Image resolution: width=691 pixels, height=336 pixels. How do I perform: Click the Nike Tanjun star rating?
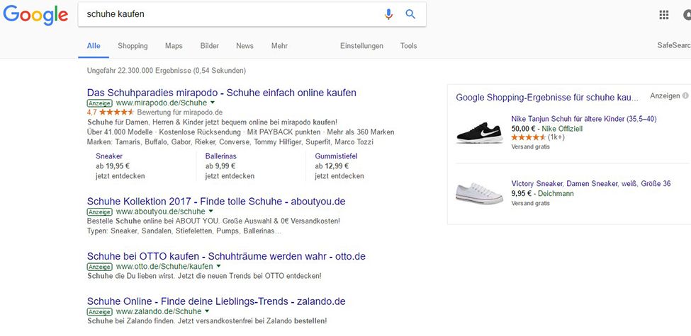coord(529,137)
